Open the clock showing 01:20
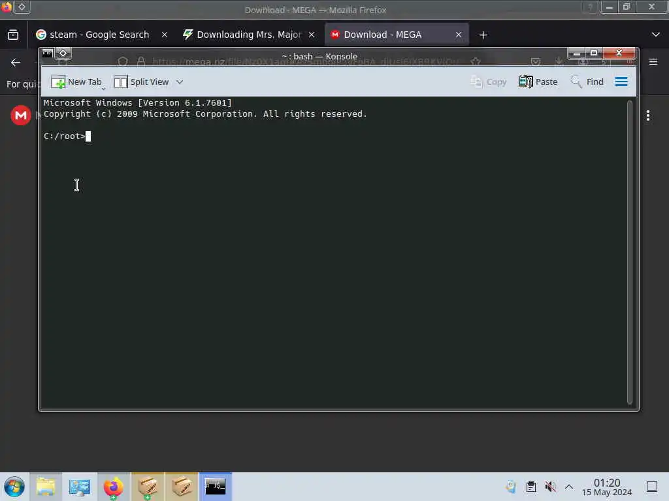The image size is (669, 501). pyautogui.click(x=607, y=487)
